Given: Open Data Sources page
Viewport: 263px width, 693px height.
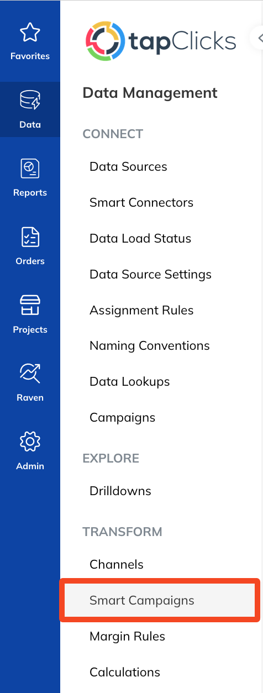Looking at the screenshot, I should tap(128, 166).
